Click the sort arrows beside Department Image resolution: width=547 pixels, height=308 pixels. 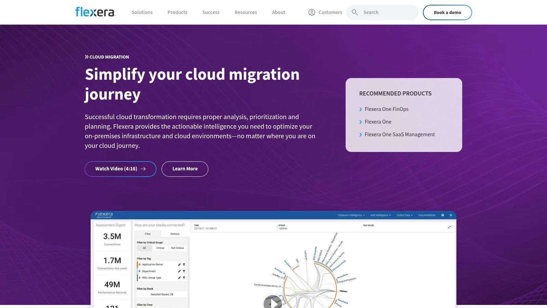pos(139,271)
